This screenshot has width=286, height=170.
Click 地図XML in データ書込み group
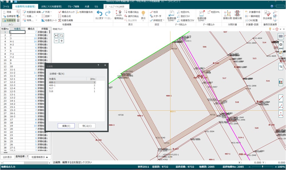pos(214,12)
